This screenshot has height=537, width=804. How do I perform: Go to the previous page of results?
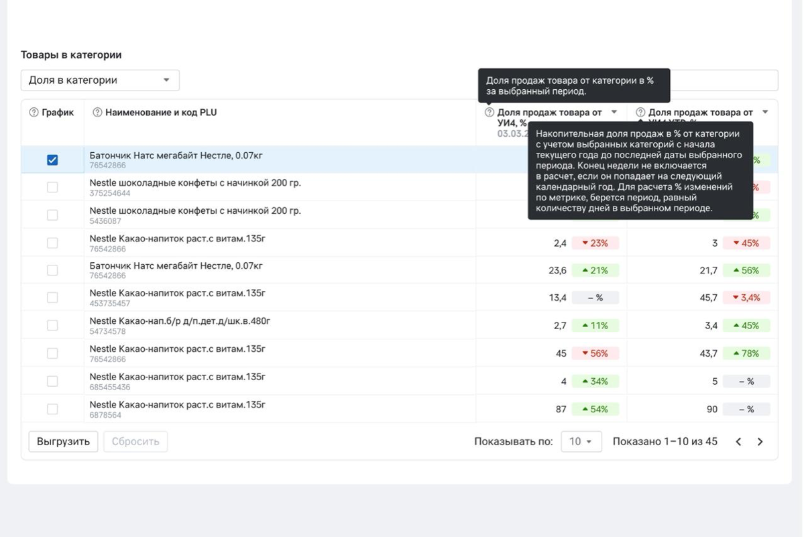pos(738,442)
